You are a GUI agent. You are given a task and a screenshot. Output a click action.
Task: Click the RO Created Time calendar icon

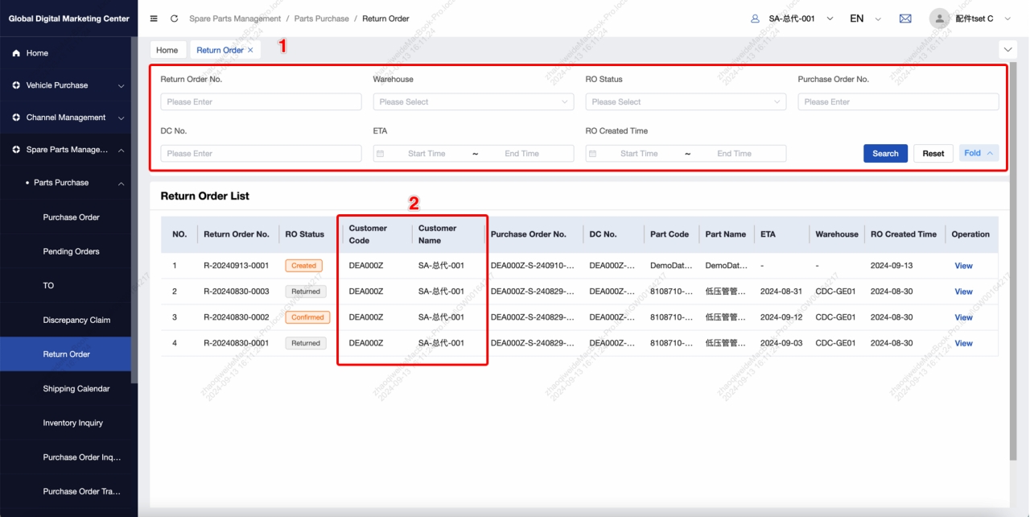tap(593, 154)
